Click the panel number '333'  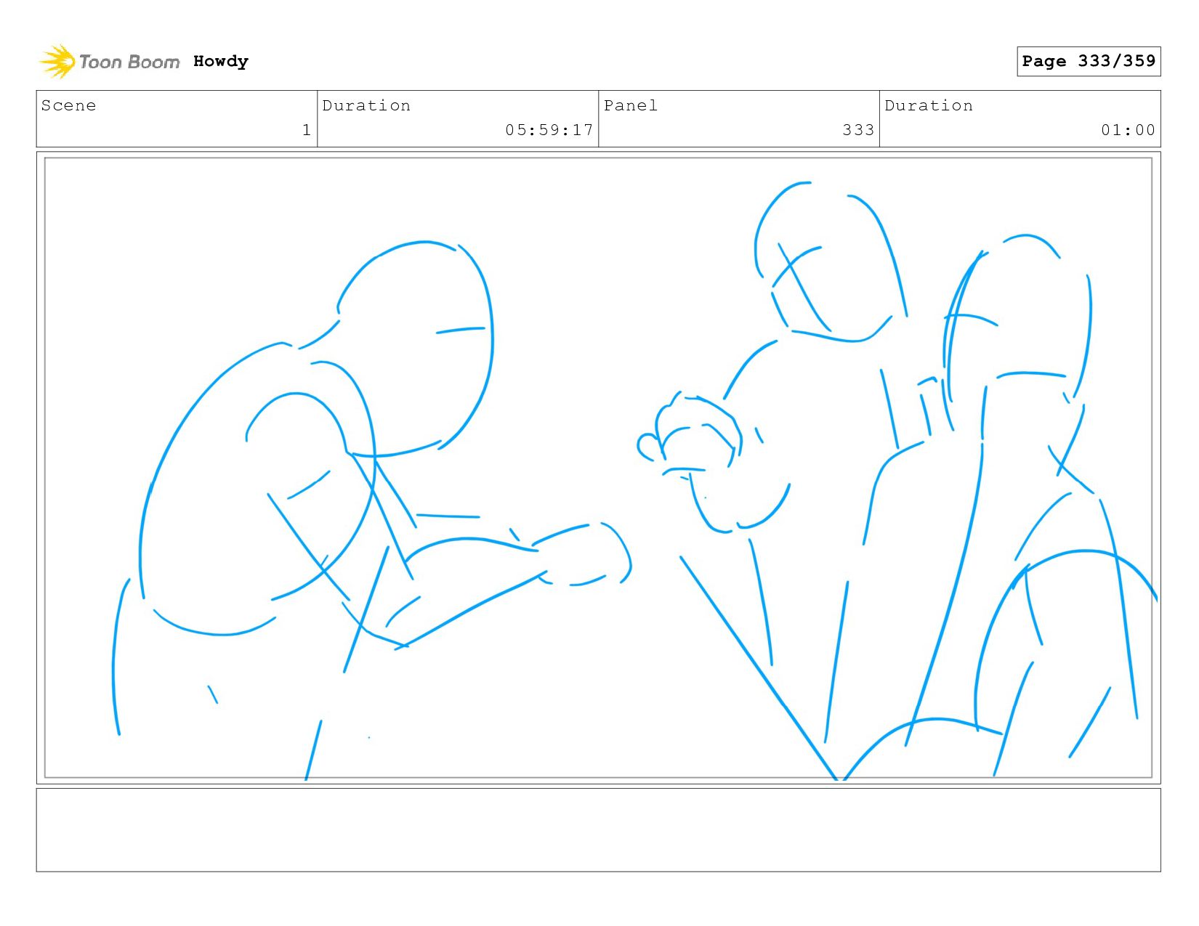point(858,130)
